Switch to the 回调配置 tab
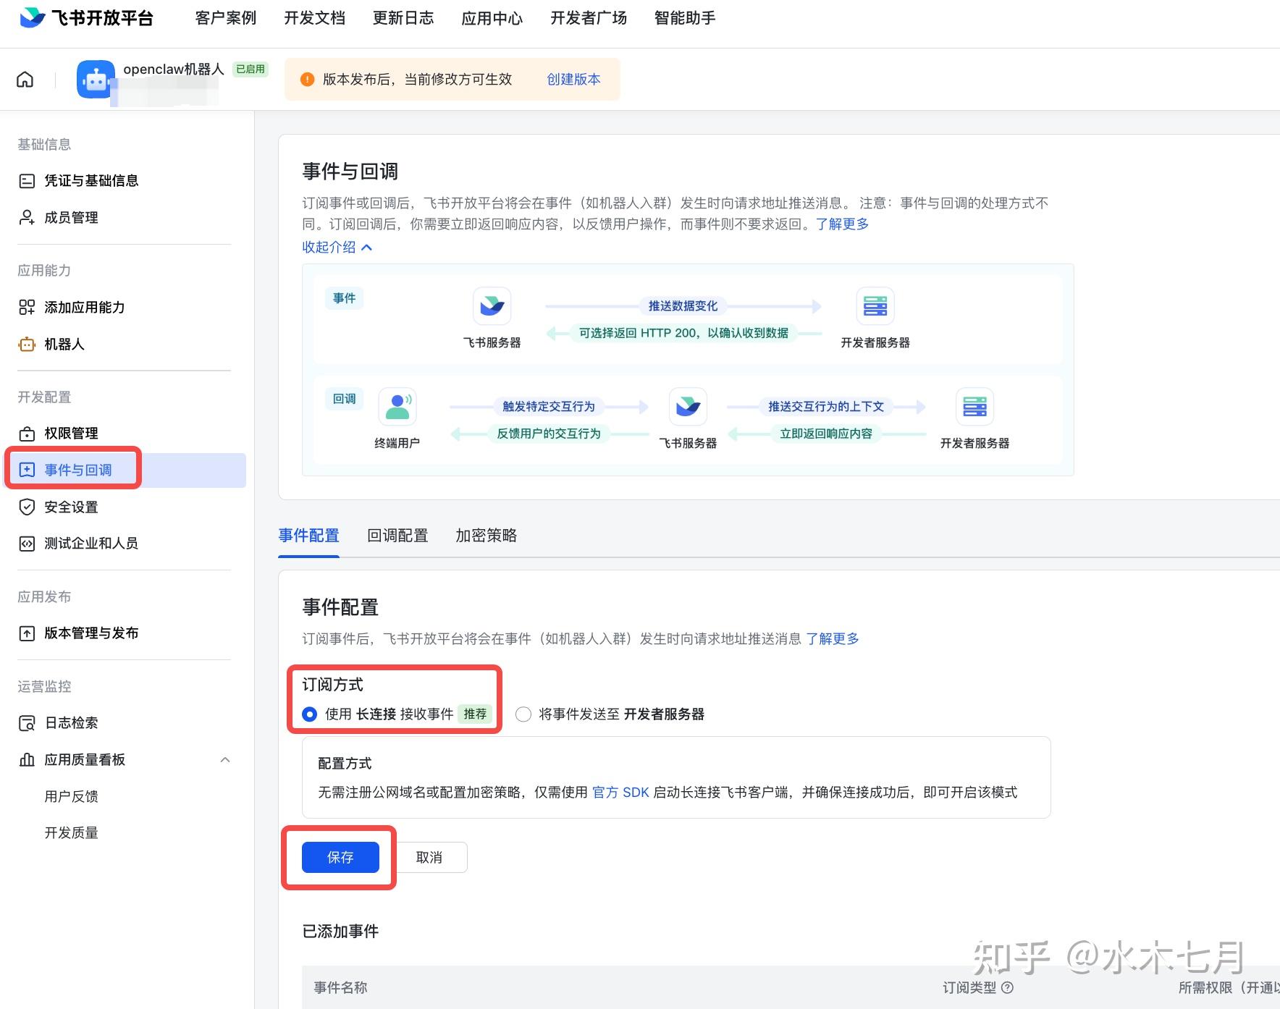1280x1009 pixels. pos(397,536)
